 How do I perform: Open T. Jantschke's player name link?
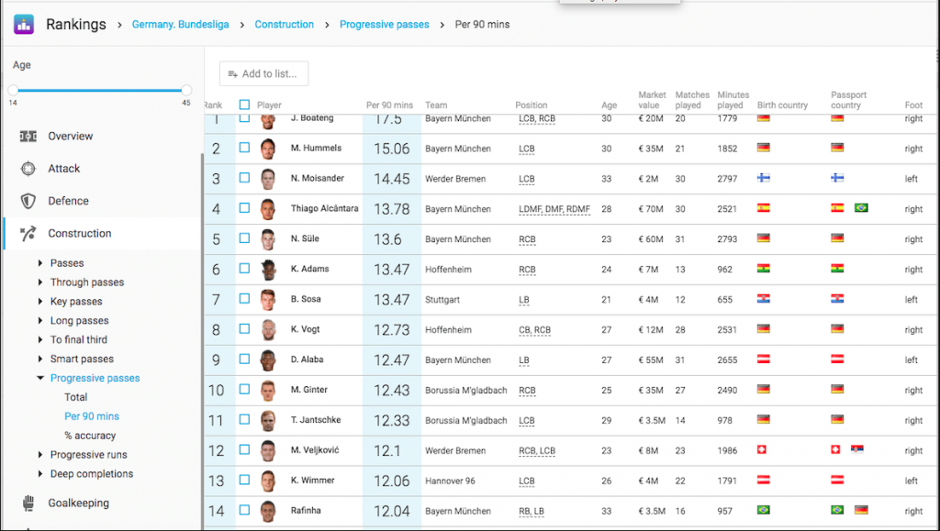(316, 420)
